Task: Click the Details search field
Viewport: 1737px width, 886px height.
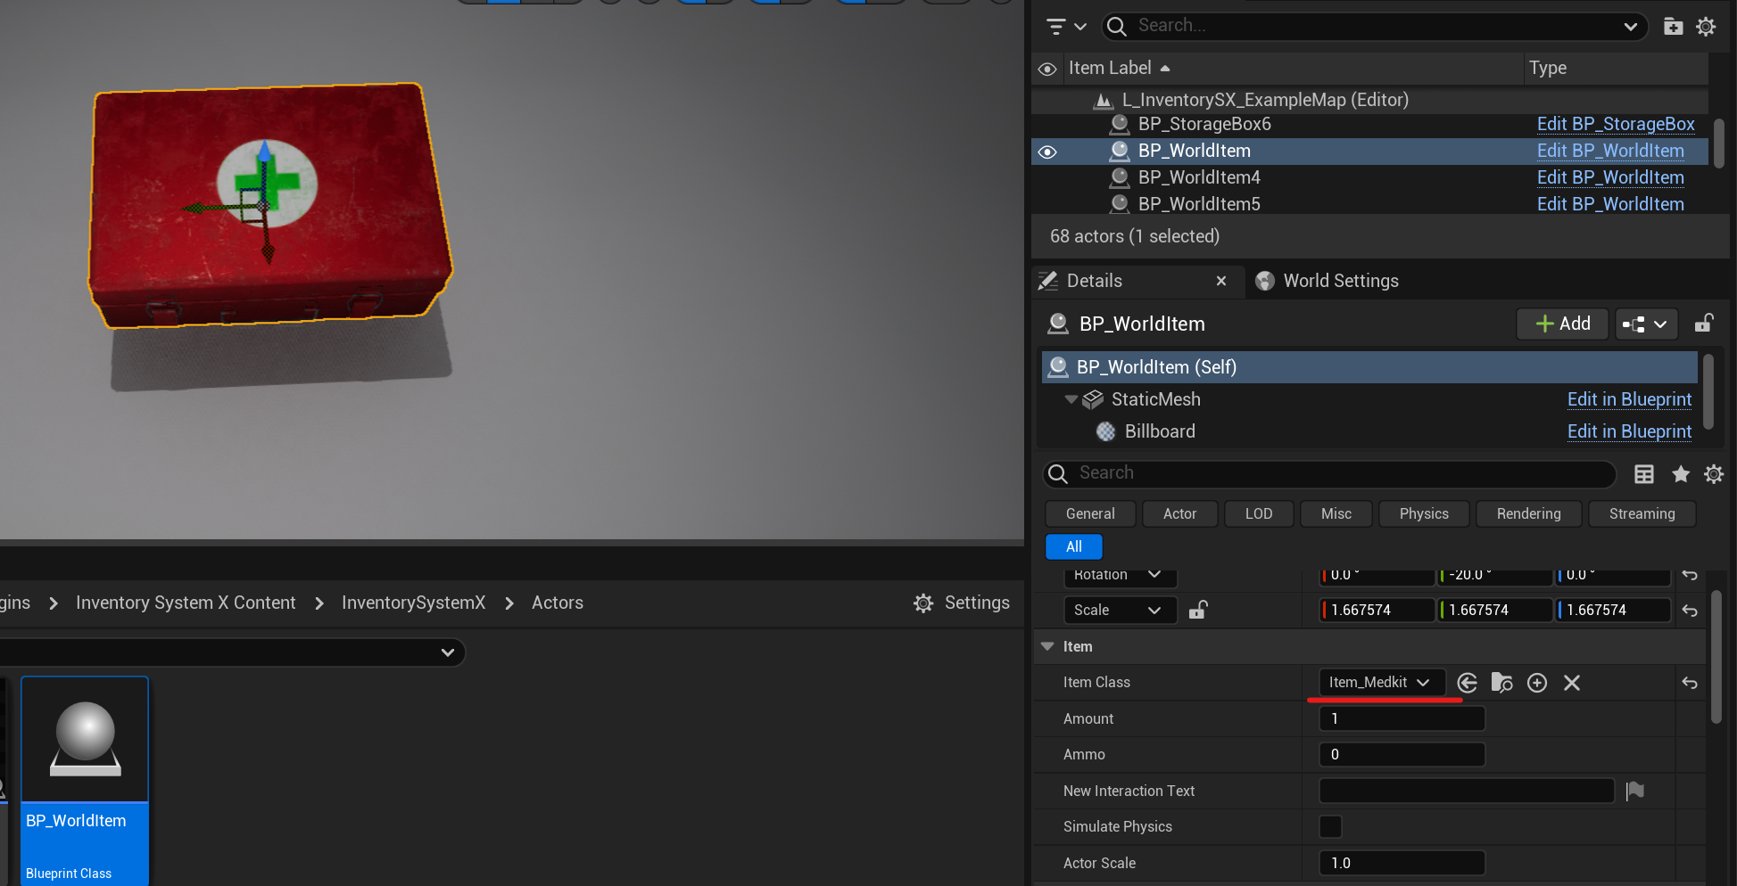Action: pyautogui.click(x=1329, y=473)
